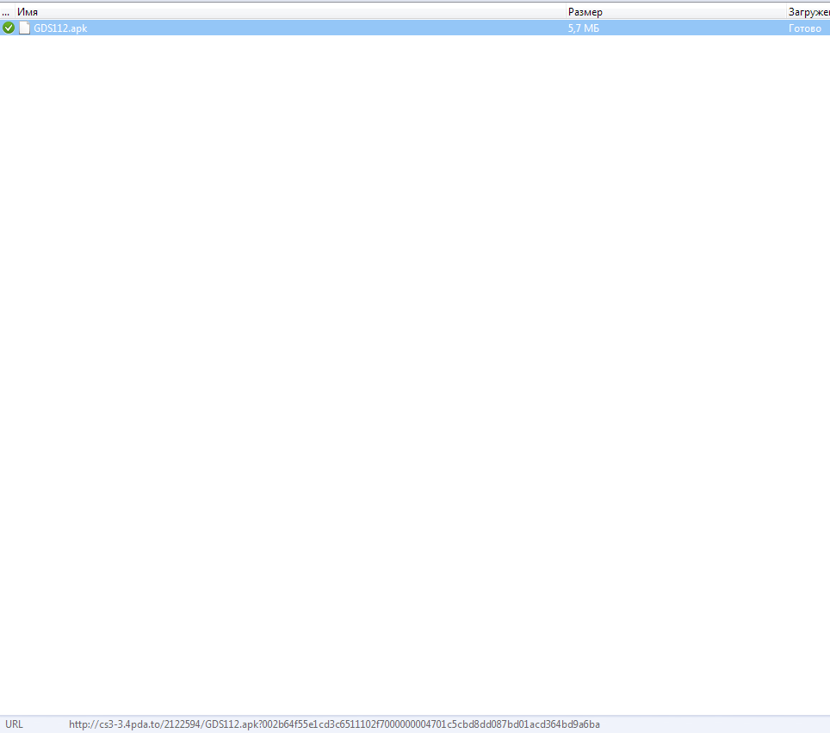Sort the list by the Размер column header

(x=675, y=12)
